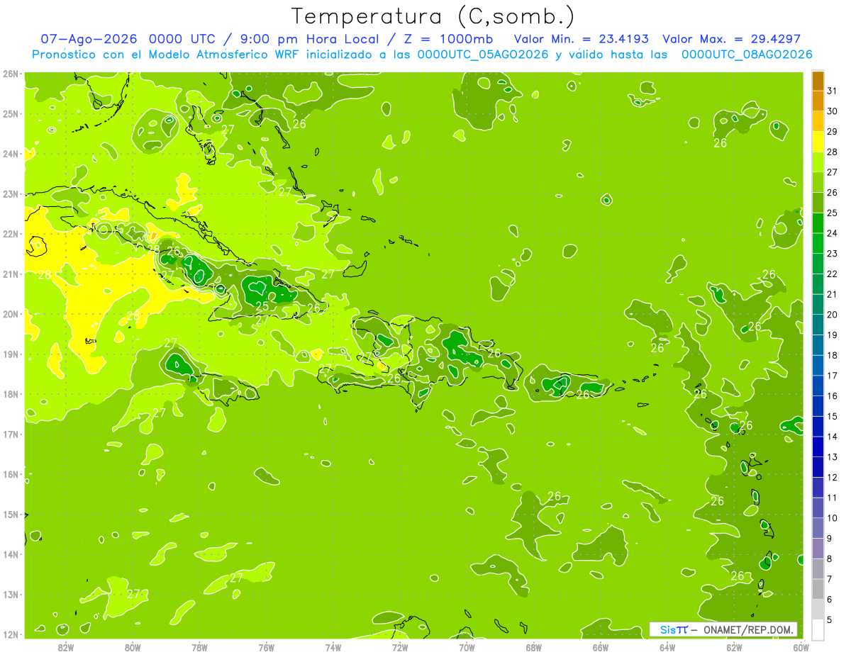Click the 19N latitude axis label
Screen dimensions: 851x657
pos(11,354)
